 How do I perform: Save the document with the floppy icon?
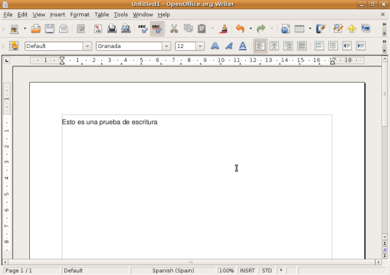coord(50,29)
